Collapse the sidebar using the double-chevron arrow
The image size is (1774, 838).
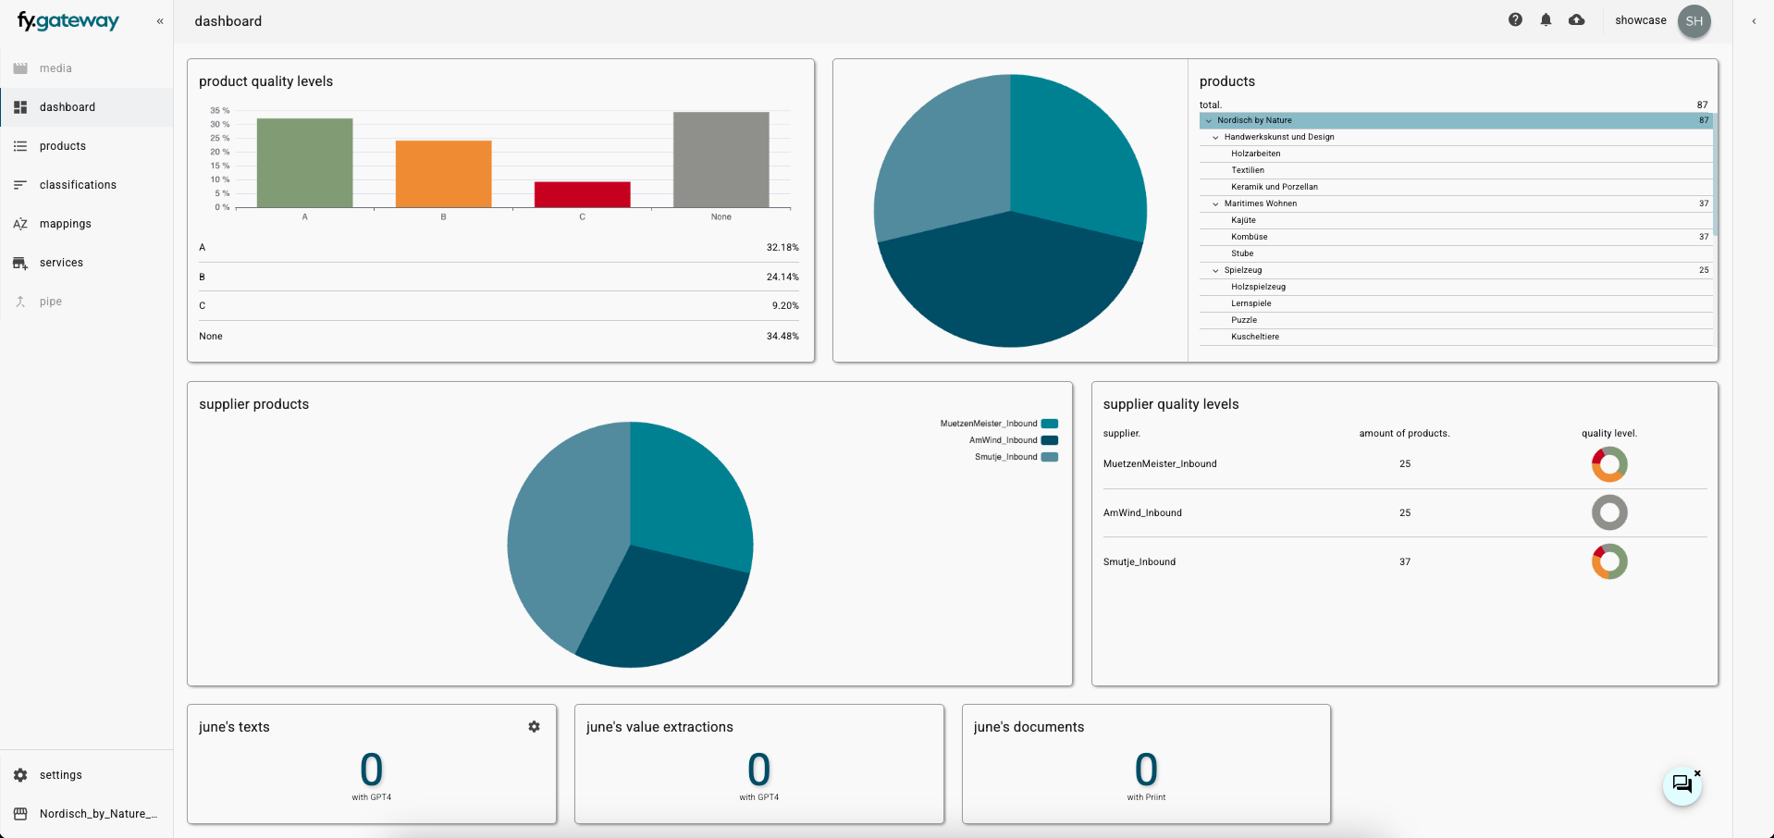coord(159,20)
